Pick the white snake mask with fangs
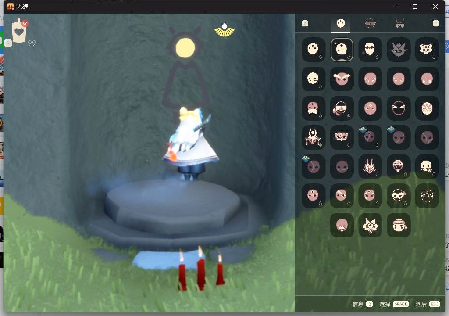 click(x=399, y=166)
